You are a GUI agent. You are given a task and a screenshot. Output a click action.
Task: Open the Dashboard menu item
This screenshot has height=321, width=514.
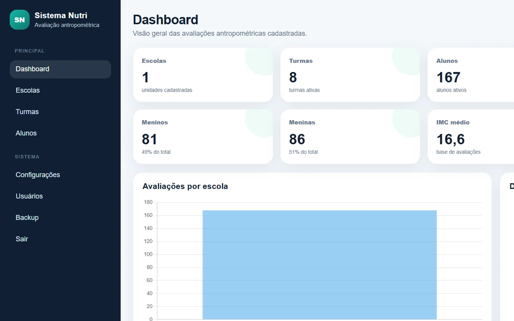click(x=60, y=69)
